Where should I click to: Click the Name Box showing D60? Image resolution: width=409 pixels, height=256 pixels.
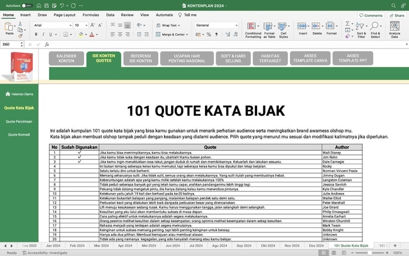[x=10, y=44]
